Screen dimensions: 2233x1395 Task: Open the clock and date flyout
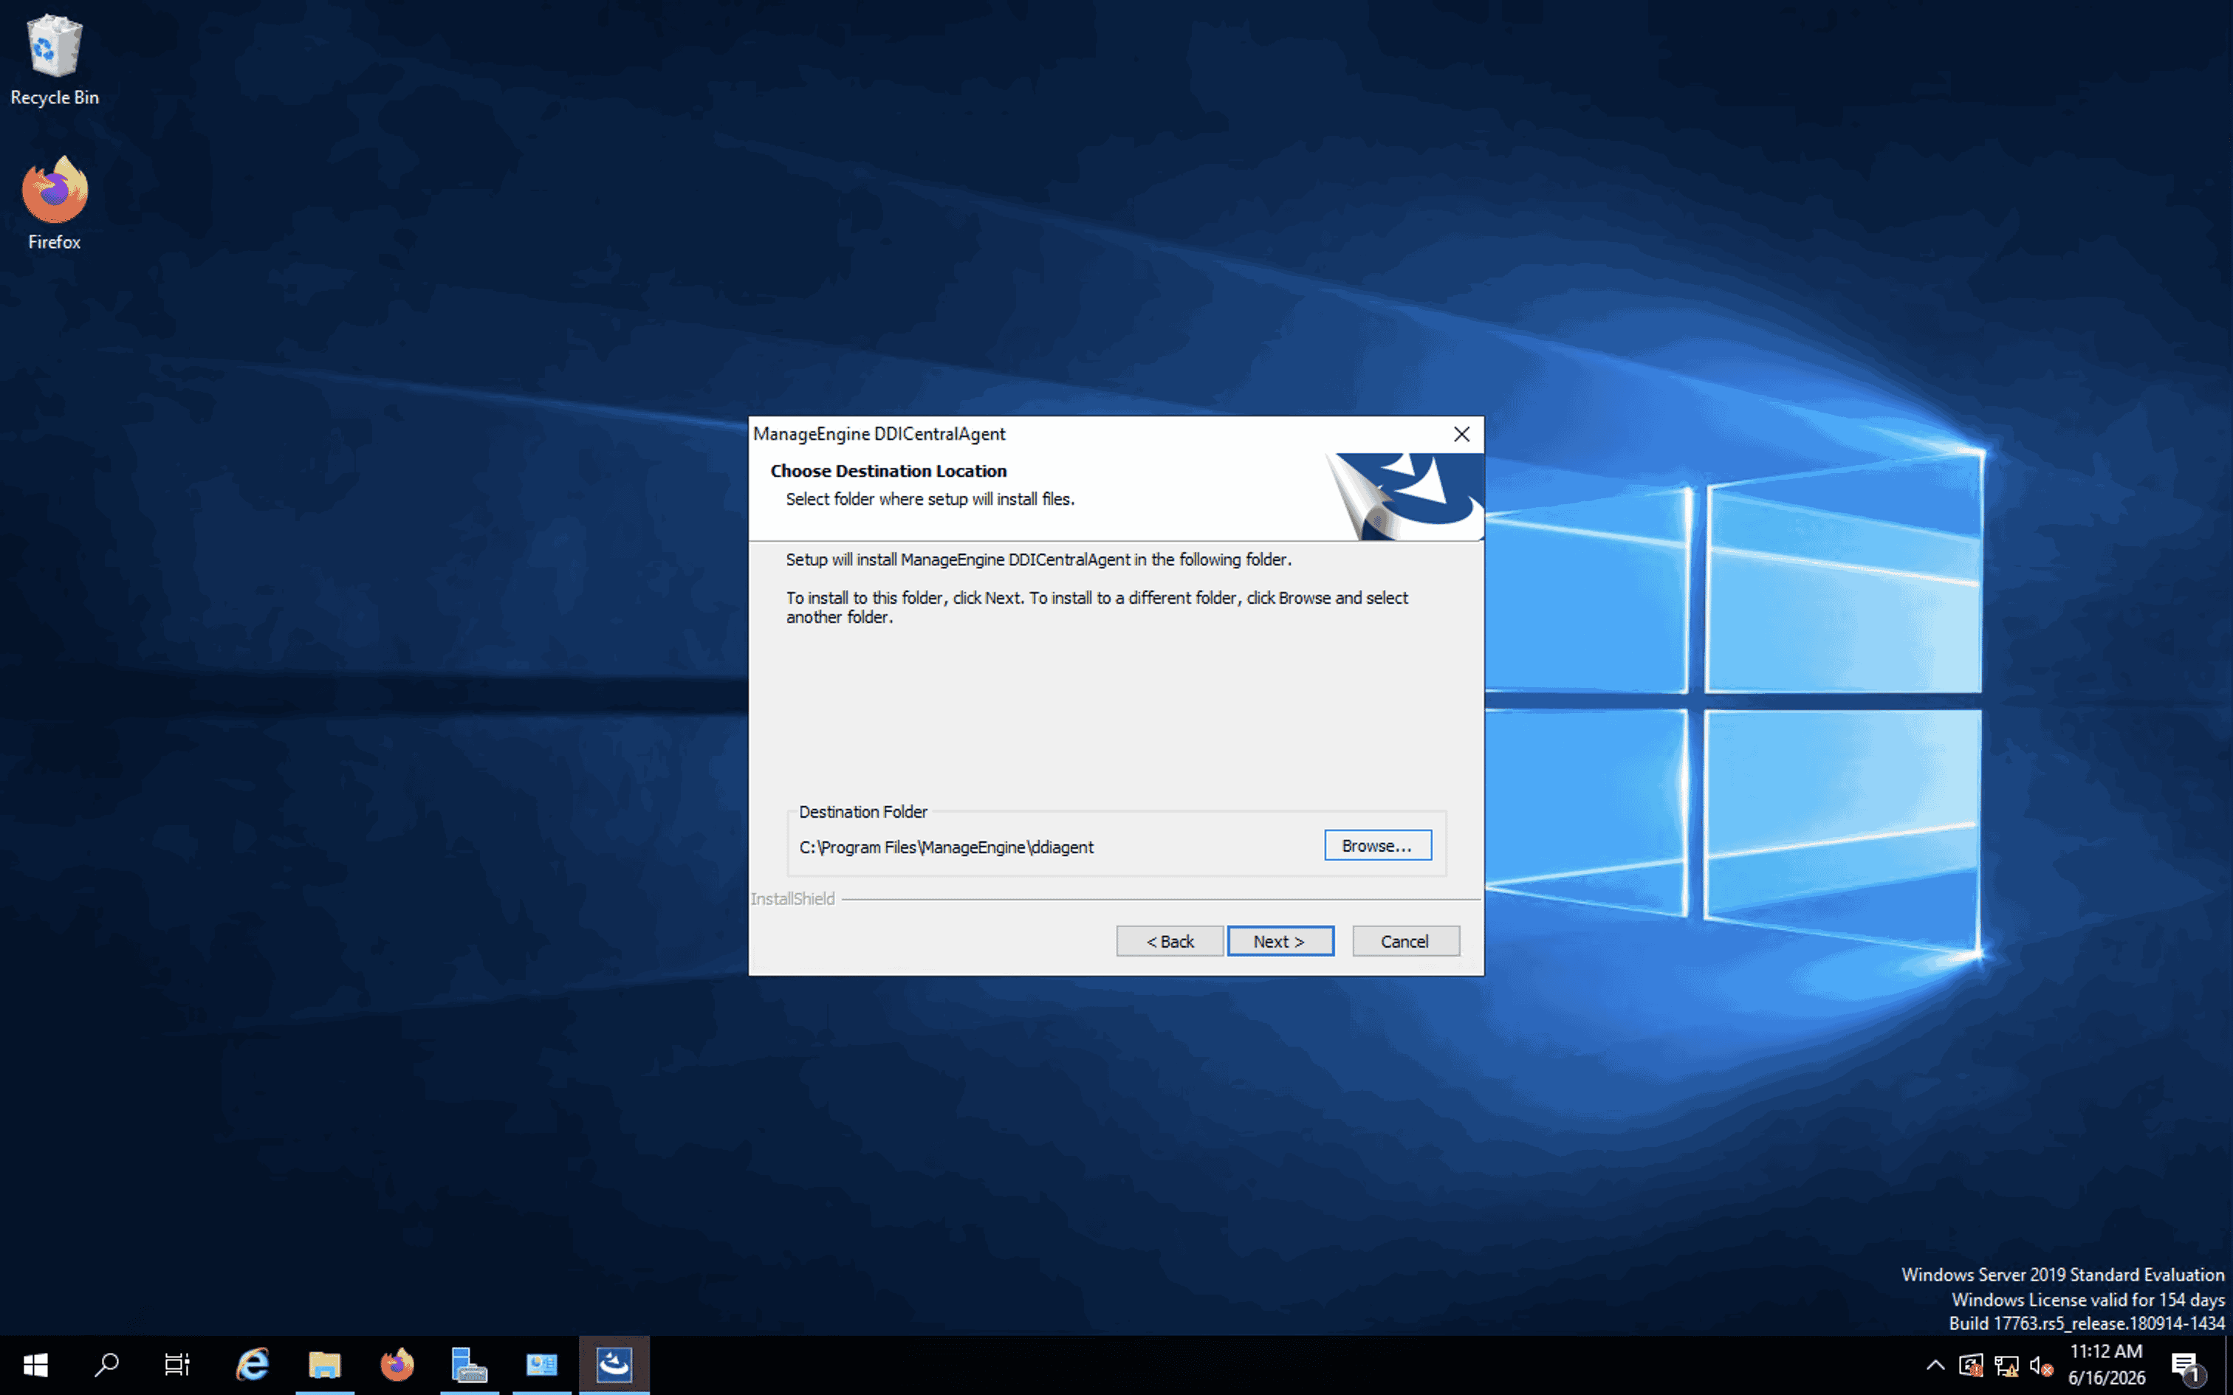(x=2107, y=1365)
